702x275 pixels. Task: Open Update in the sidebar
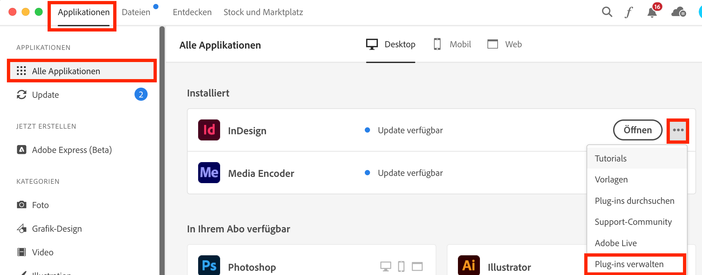[x=46, y=95]
